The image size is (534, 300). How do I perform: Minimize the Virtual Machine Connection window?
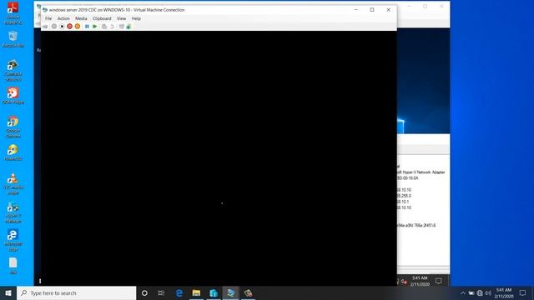356,10
